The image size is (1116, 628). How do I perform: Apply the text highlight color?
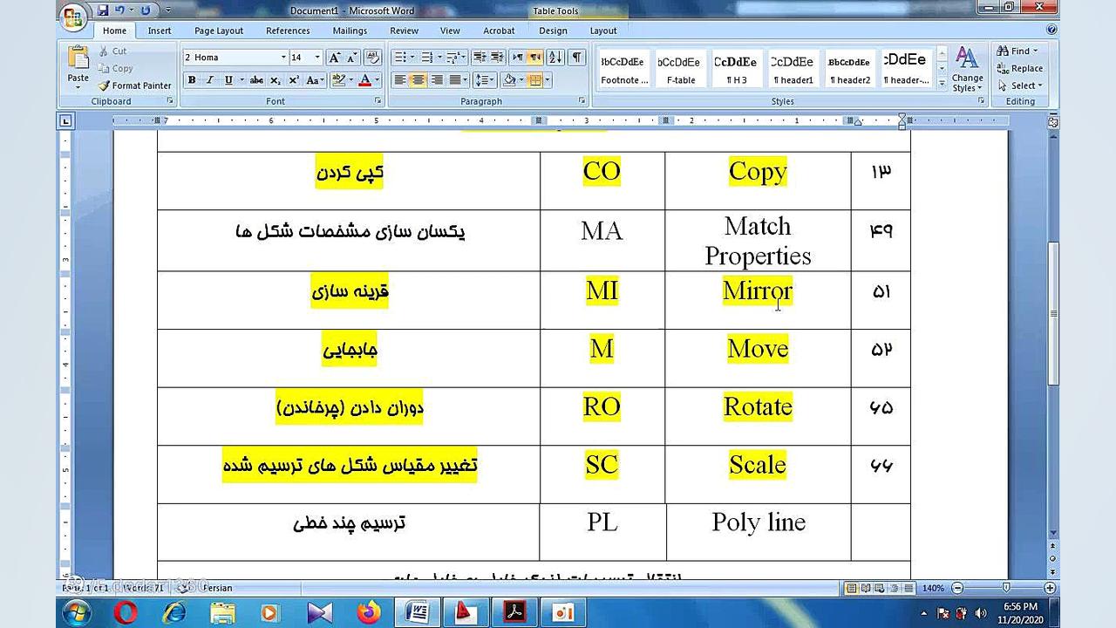pos(340,80)
